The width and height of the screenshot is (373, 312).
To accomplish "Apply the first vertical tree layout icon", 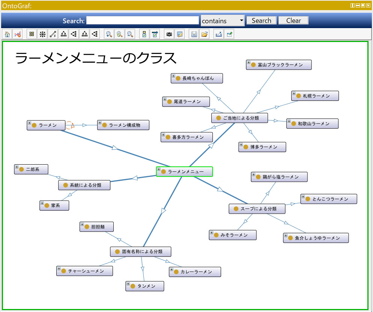I will (63, 34).
